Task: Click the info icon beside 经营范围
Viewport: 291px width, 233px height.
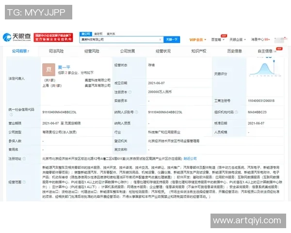Action: pyautogui.click(x=24, y=182)
